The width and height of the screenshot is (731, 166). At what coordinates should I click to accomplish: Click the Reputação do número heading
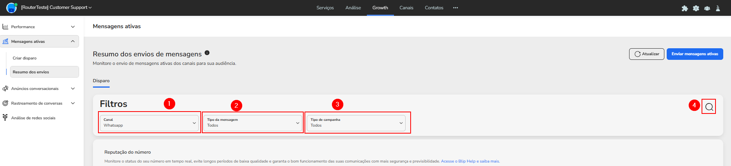tap(127, 152)
